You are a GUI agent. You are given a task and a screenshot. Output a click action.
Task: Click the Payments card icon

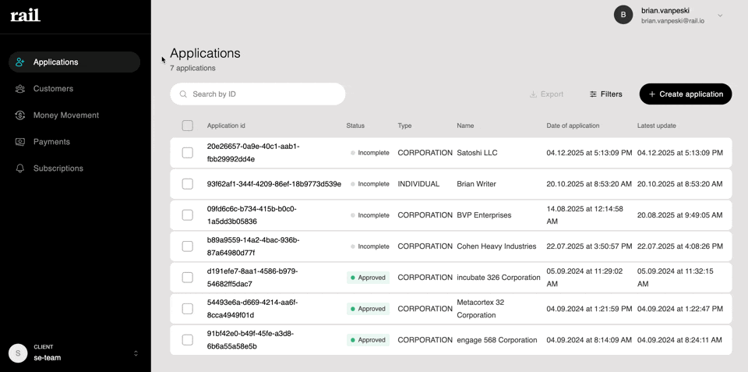pyautogui.click(x=20, y=142)
